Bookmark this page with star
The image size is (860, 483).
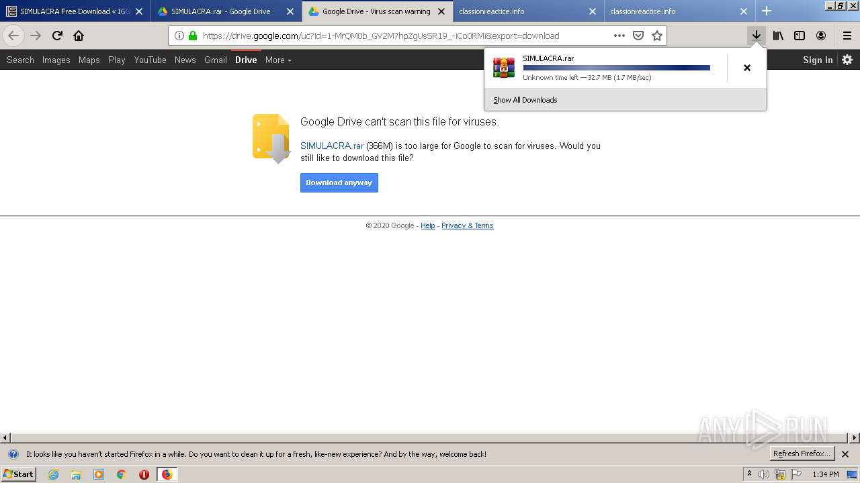[x=657, y=36]
